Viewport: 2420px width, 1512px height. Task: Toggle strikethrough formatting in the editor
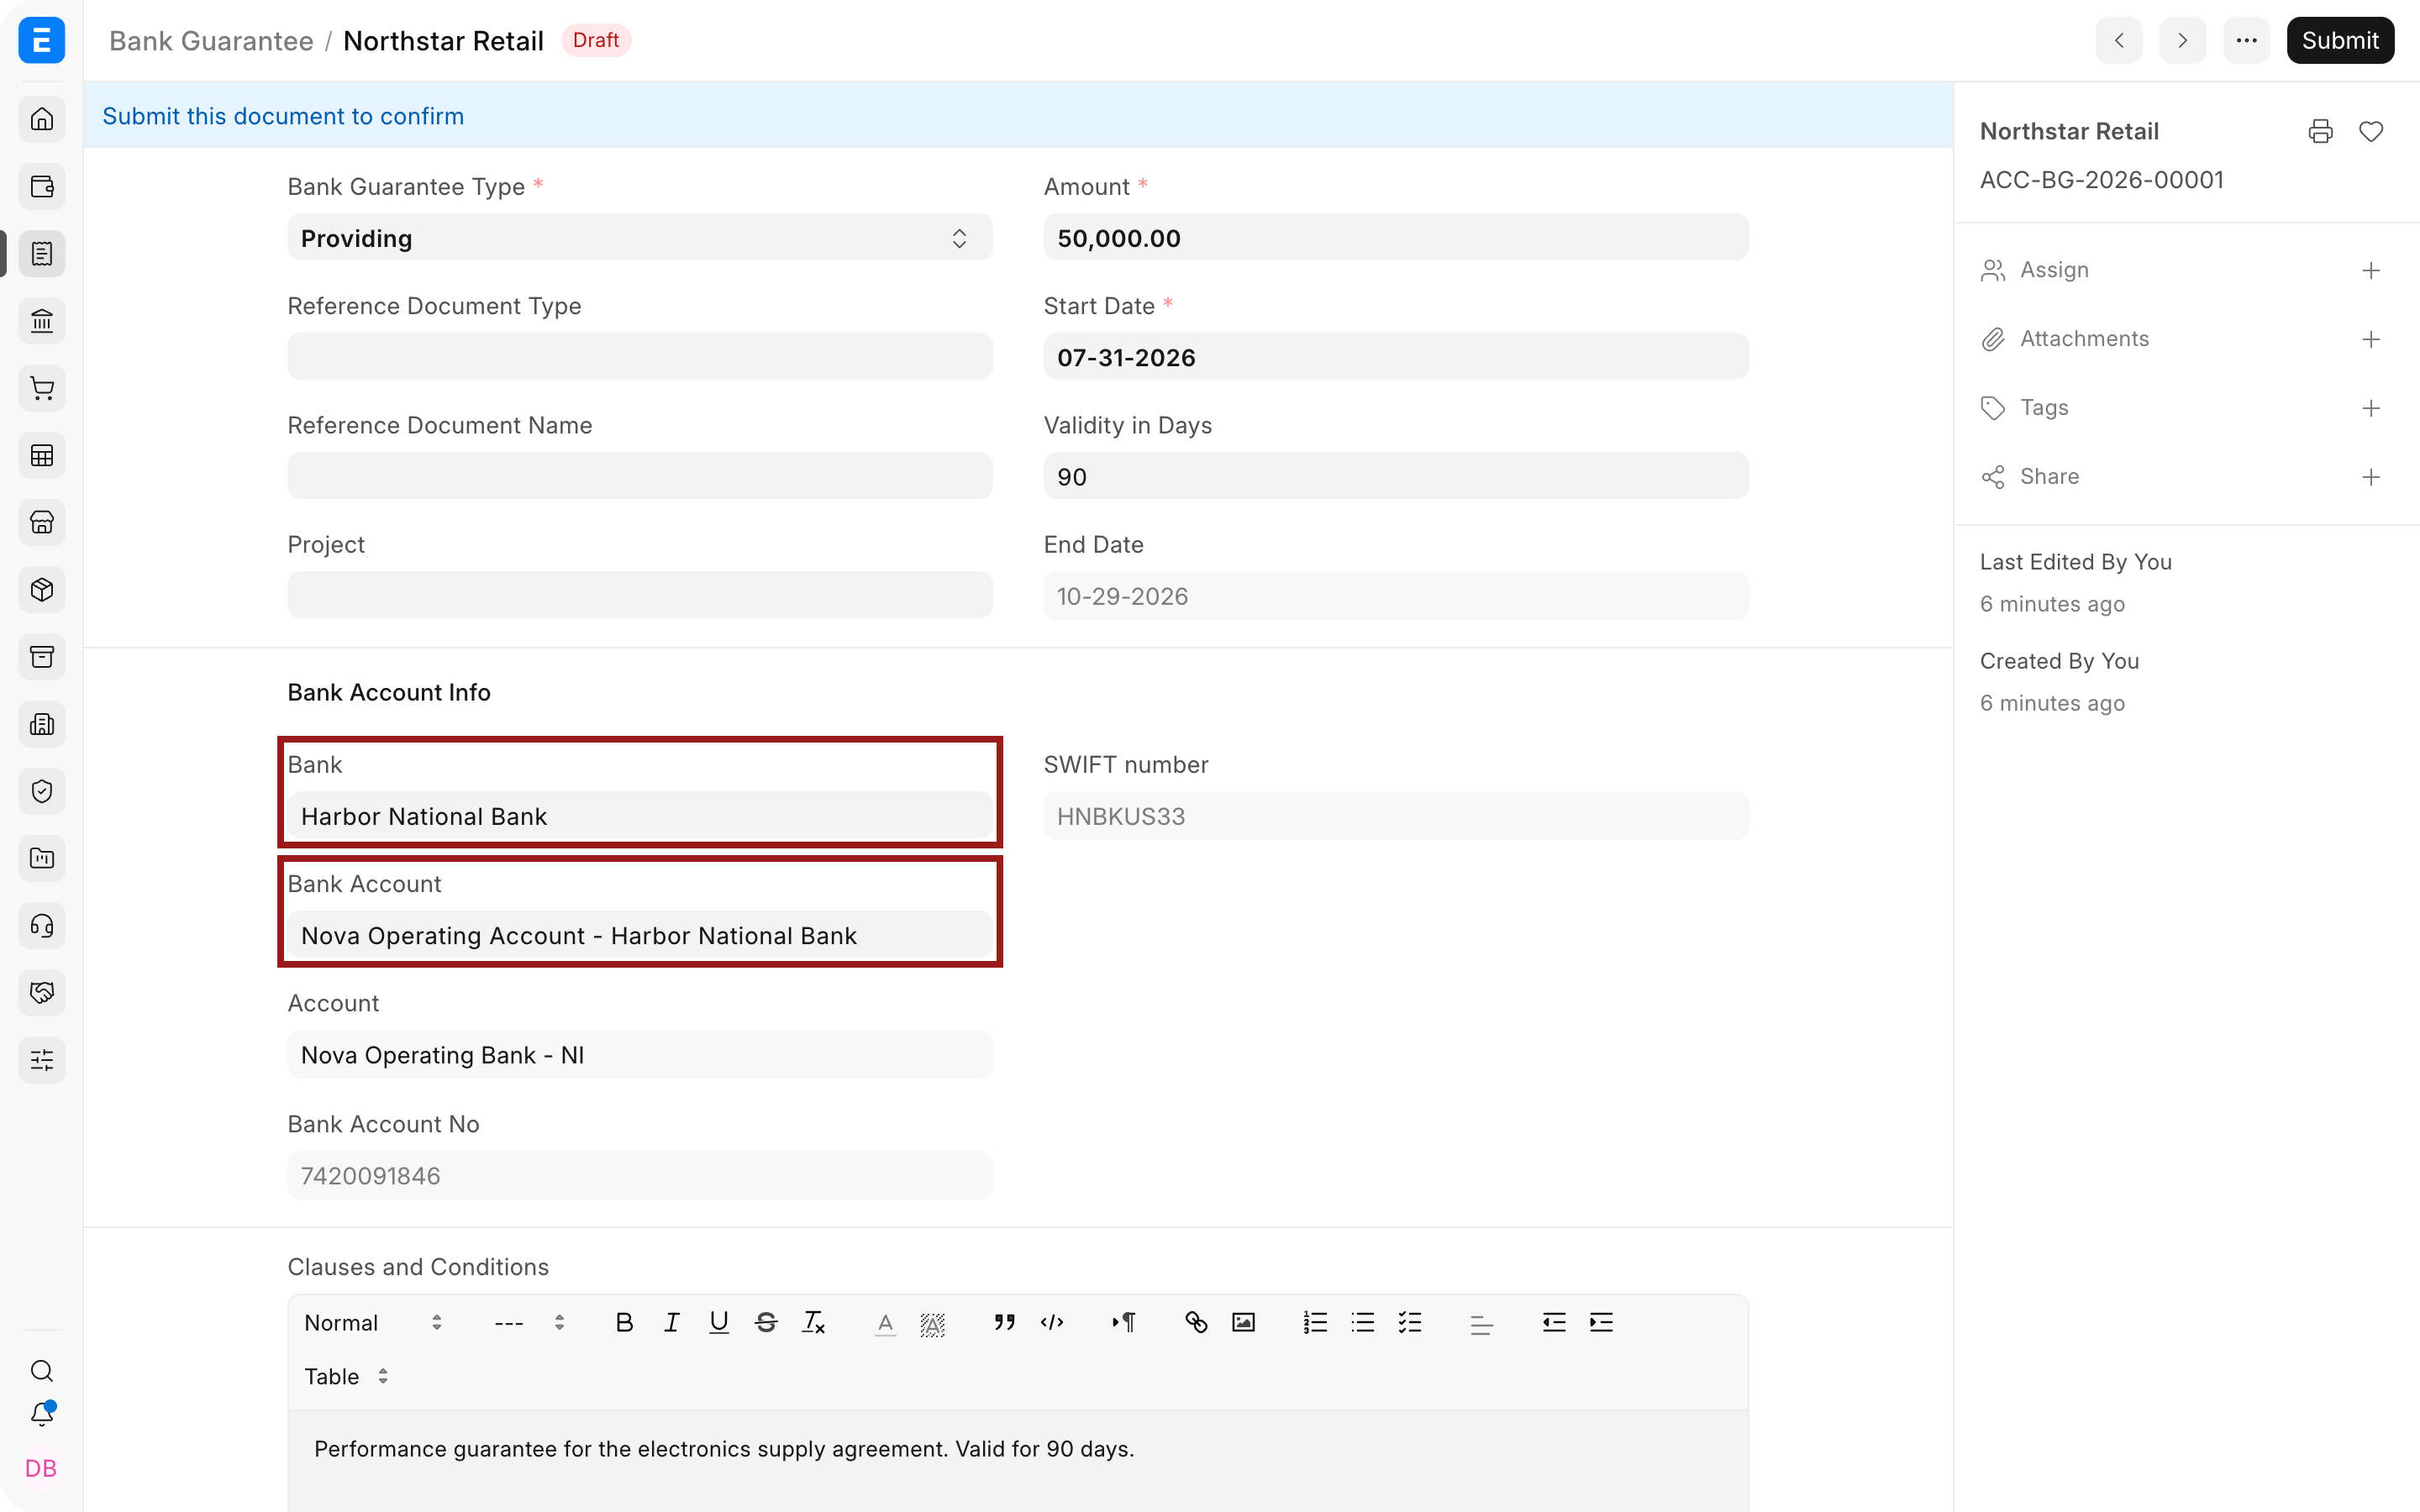(x=766, y=1322)
